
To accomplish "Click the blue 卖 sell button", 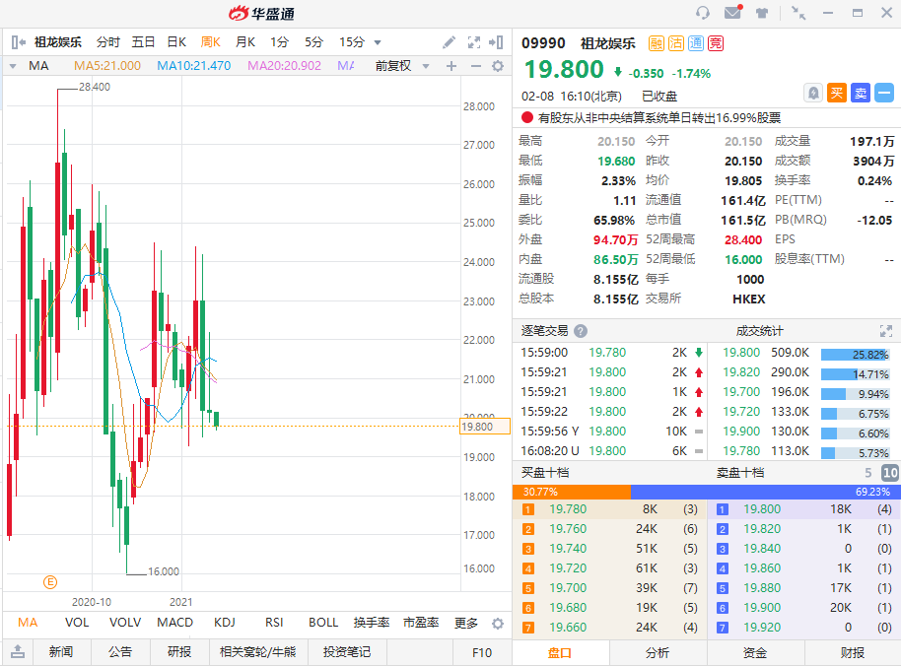I will [861, 93].
